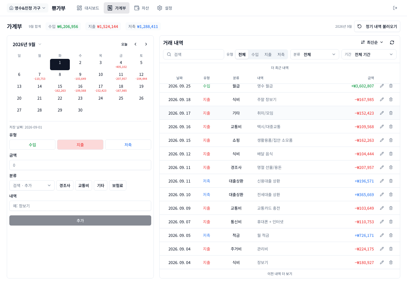Jump to 오늘 in the calendar
Viewport: 407px width, 283px height.
point(124,44)
